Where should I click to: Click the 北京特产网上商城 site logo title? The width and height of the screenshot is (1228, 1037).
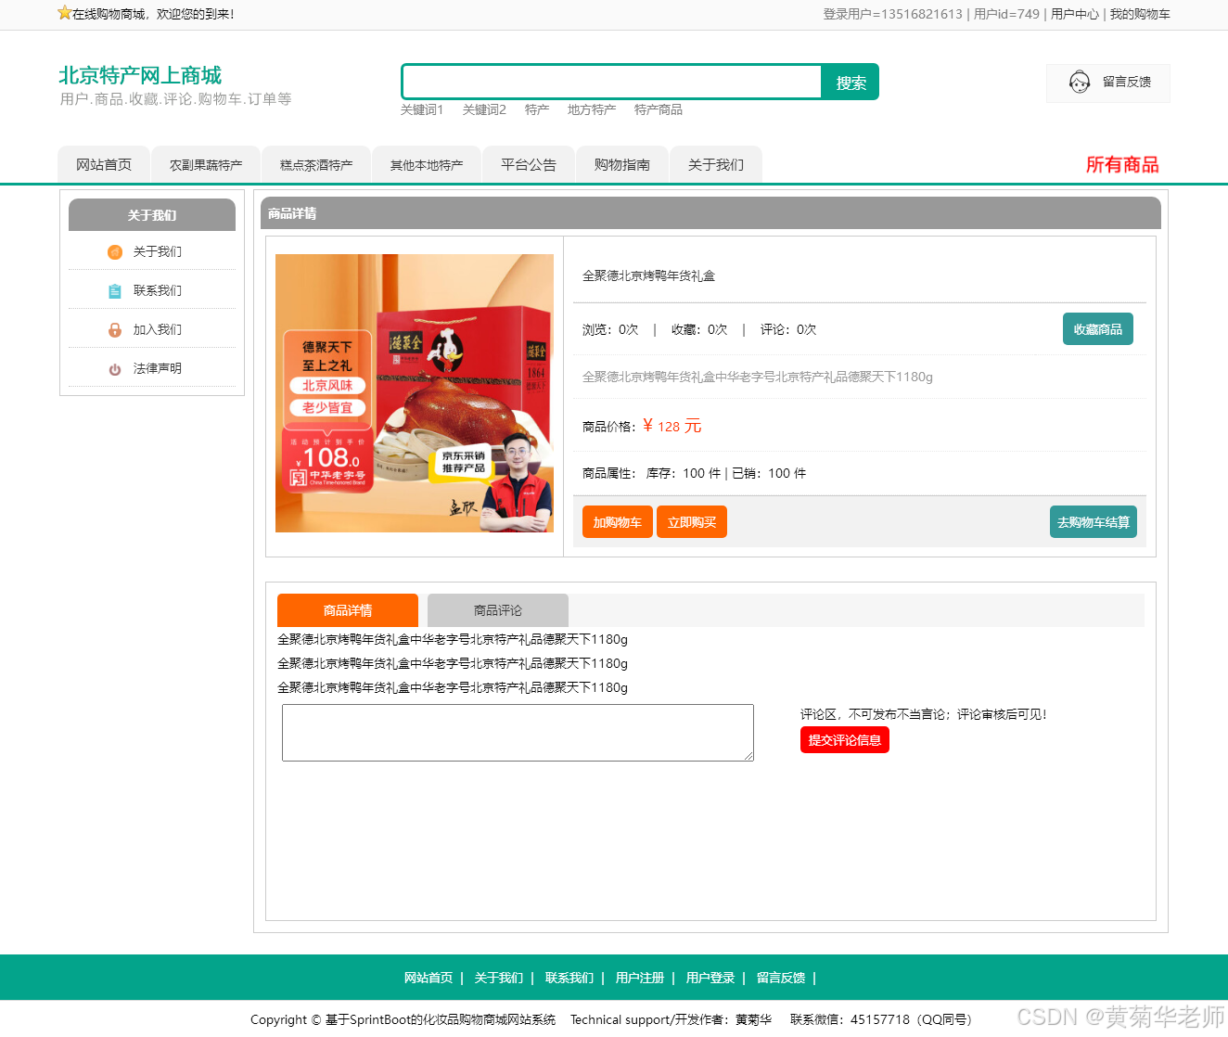(x=140, y=75)
